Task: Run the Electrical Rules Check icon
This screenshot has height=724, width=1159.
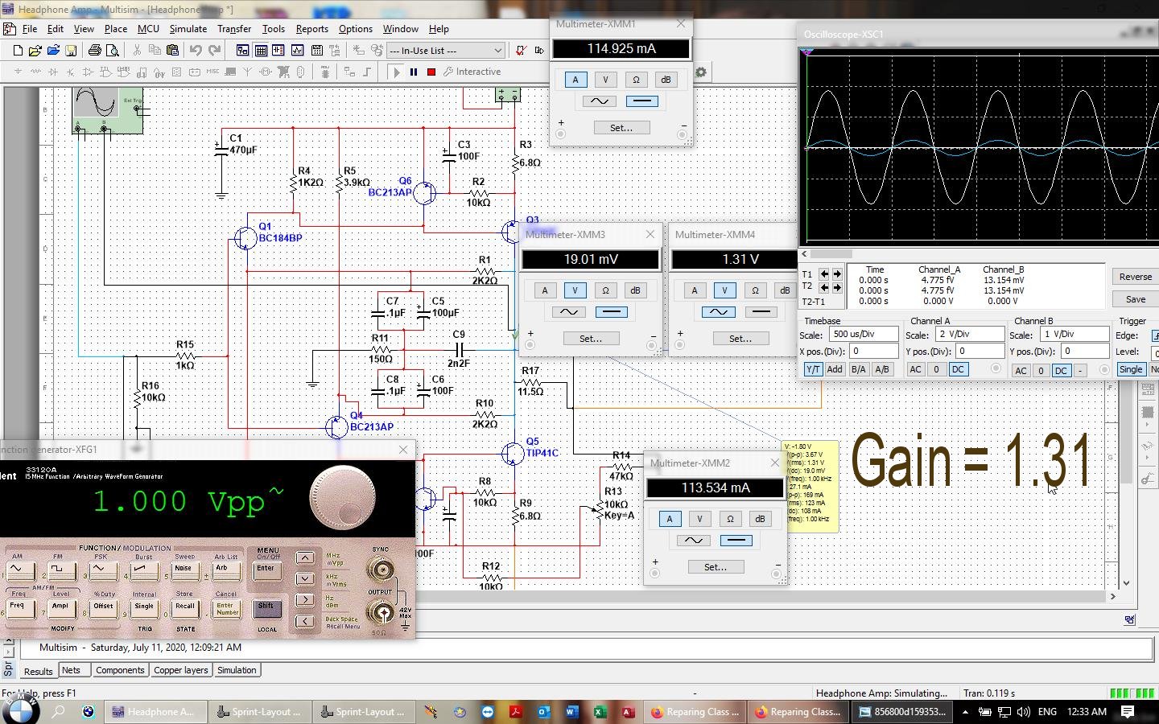Action: point(521,50)
